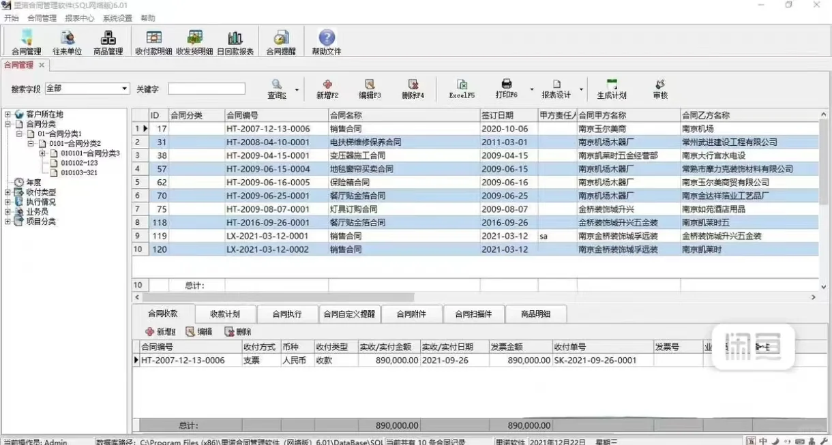Open the 合同提醒 reminder icon
Image resolution: width=832 pixels, height=445 pixels.
click(x=280, y=42)
